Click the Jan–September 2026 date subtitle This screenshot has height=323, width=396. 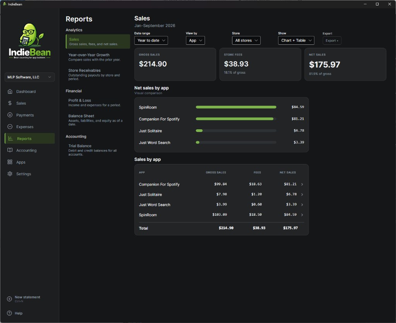pos(155,26)
